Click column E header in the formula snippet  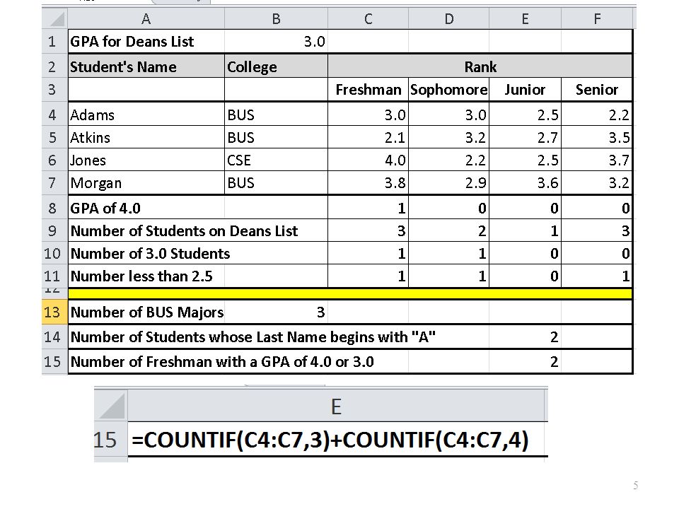pyautogui.click(x=338, y=406)
